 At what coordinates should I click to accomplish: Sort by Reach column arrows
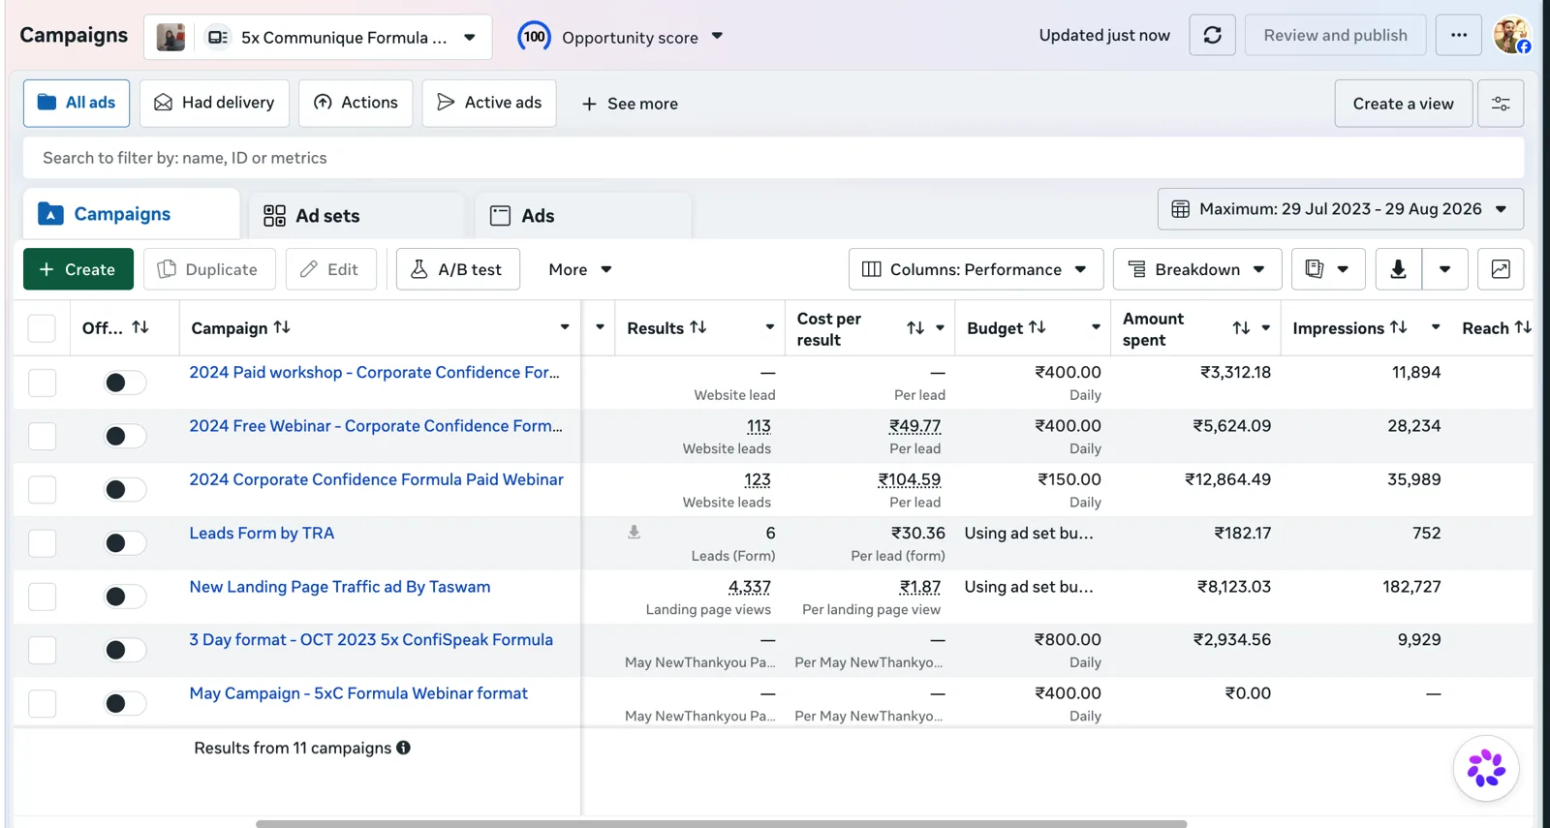1523,327
